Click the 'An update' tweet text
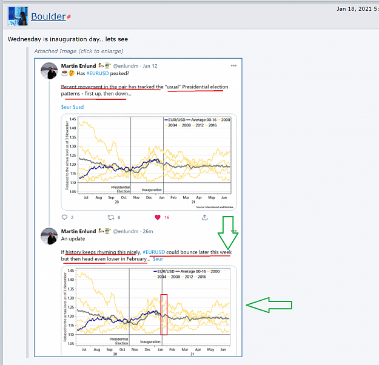The image size is (379, 365). pyautogui.click(x=73, y=238)
